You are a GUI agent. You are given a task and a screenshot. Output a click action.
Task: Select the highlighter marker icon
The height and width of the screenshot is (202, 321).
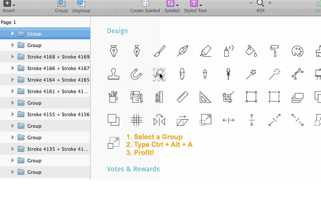click(205, 51)
